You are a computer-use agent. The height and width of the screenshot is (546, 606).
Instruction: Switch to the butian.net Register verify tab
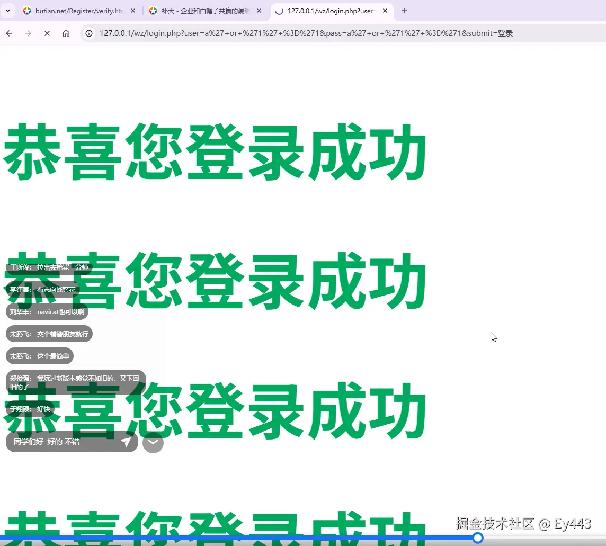tap(79, 11)
